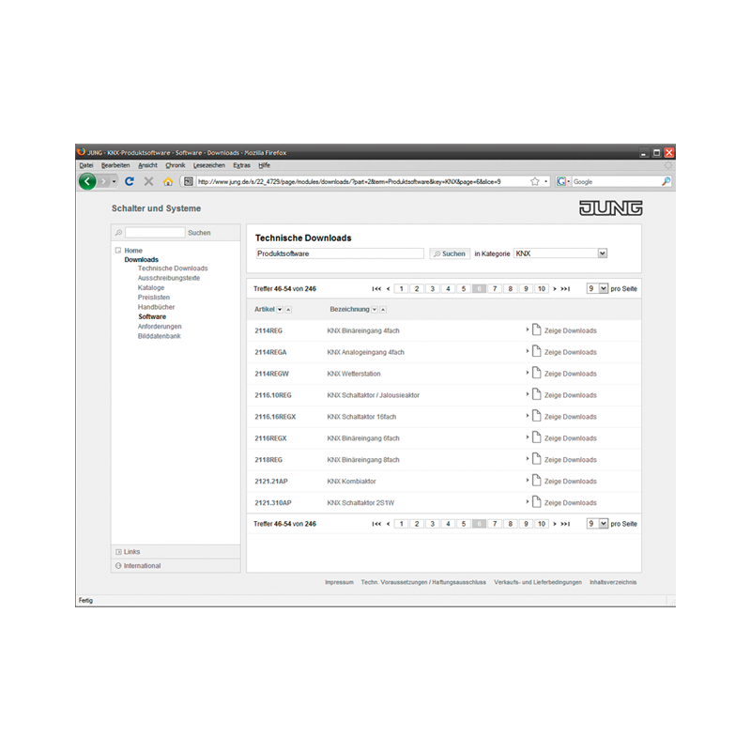Screen dimensions: 751x751
Task: Reload the page with the refresh icon
Action: (130, 181)
